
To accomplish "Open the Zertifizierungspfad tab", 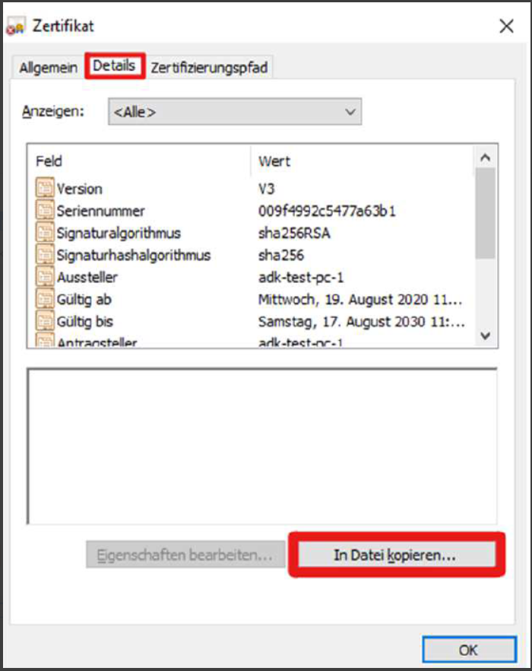I will (x=209, y=67).
